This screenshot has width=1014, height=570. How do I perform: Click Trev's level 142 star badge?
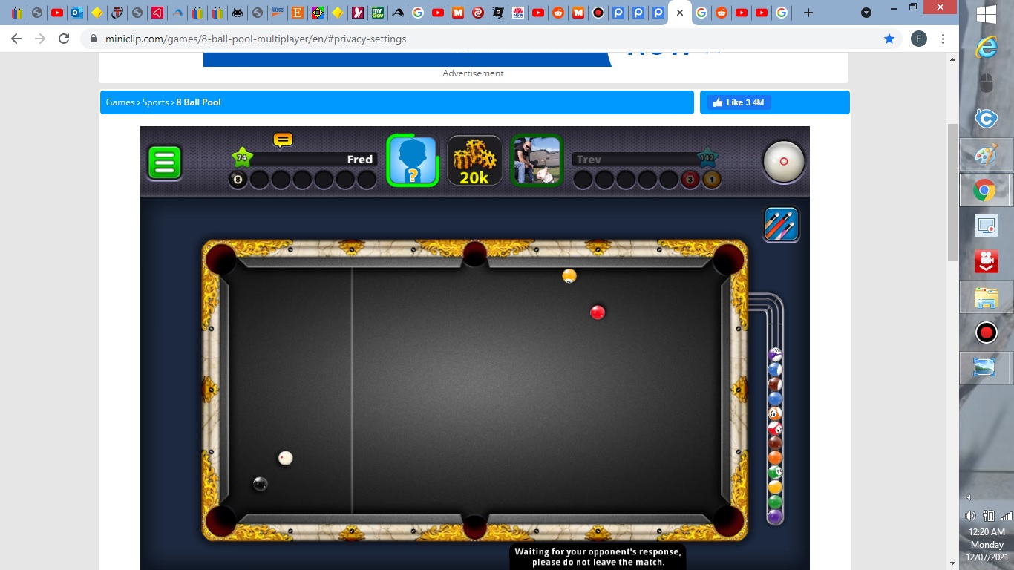click(x=707, y=157)
